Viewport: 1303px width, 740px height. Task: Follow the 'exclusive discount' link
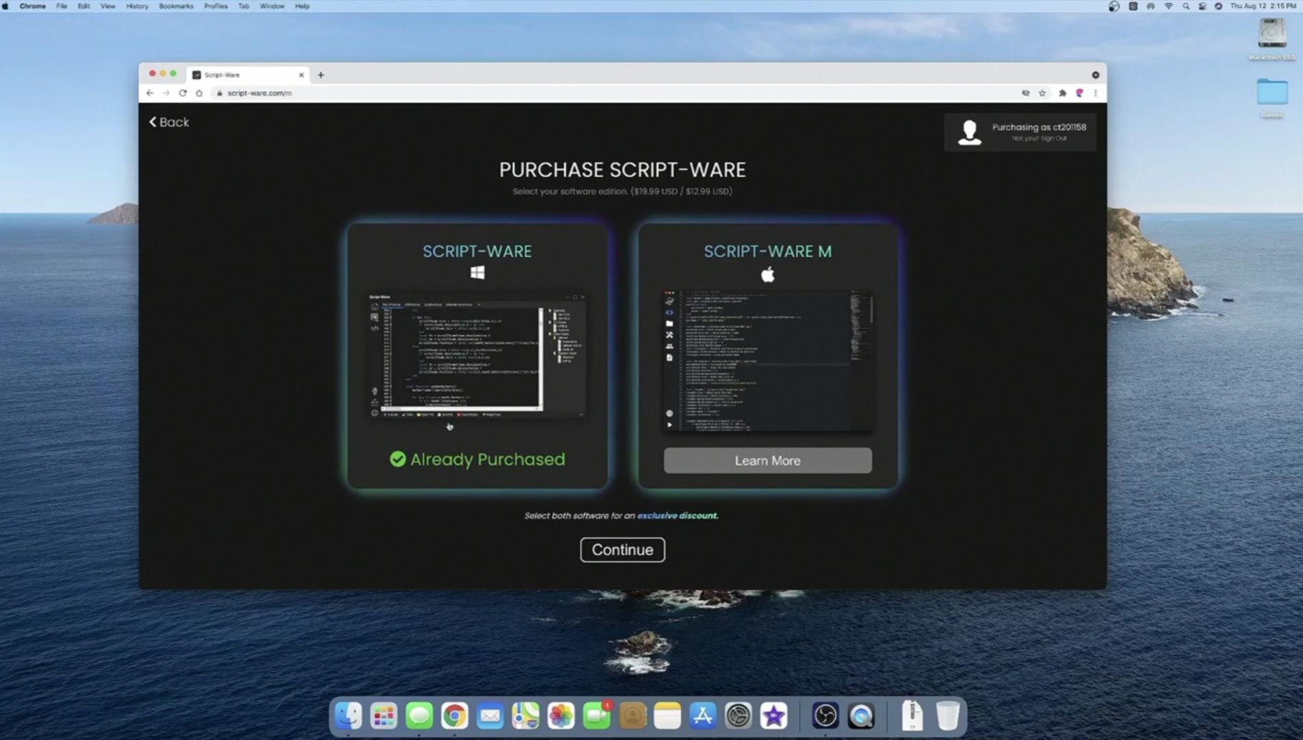point(678,515)
